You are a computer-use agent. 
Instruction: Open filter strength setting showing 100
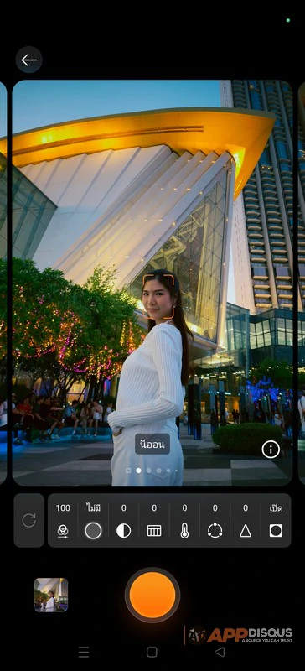click(x=63, y=521)
